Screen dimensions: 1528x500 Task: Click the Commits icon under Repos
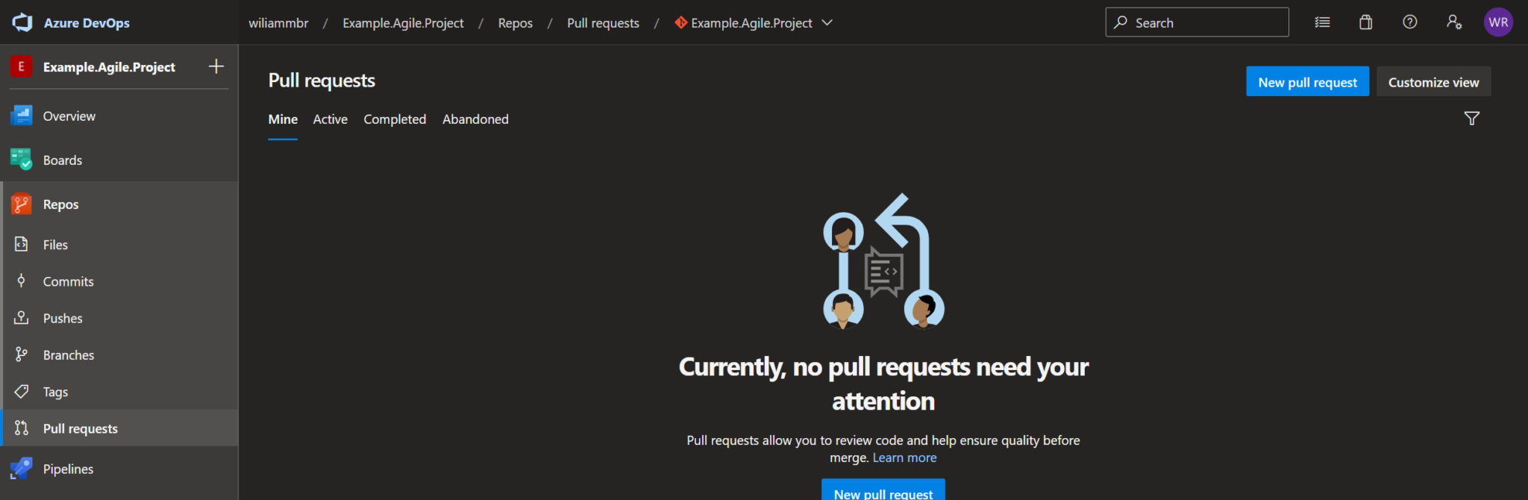[x=22, y=281]
